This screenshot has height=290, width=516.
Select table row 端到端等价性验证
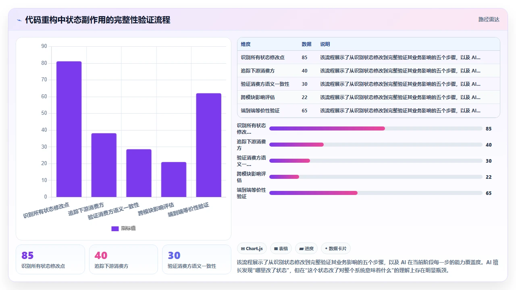click(x=368, y=111)
